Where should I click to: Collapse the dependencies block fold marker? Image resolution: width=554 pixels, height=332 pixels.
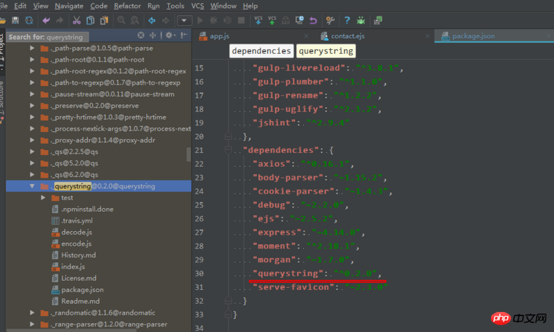[229, 150]
